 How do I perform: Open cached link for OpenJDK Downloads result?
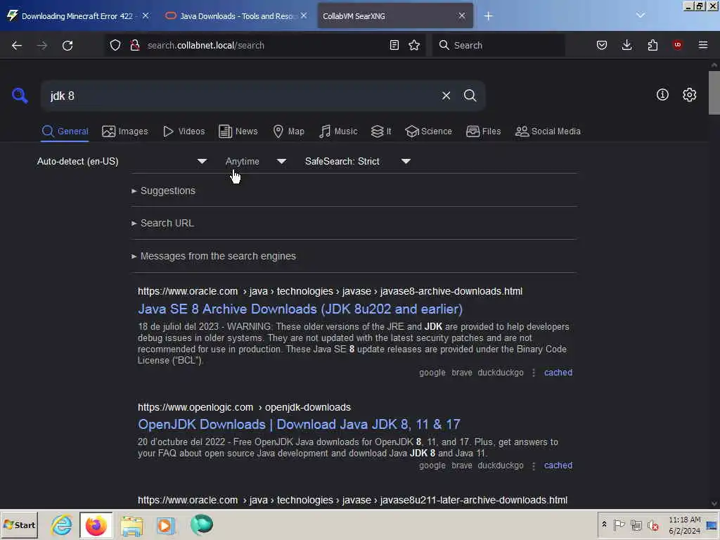coord(558,465)
